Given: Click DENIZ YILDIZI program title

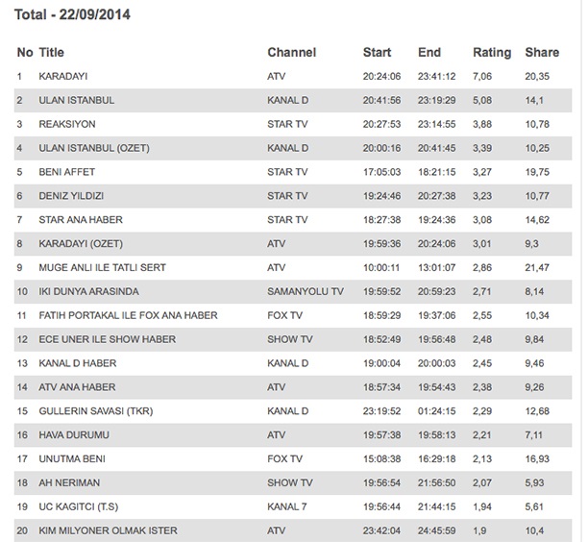Looking at the screenshot, I should tap(71, 196).
